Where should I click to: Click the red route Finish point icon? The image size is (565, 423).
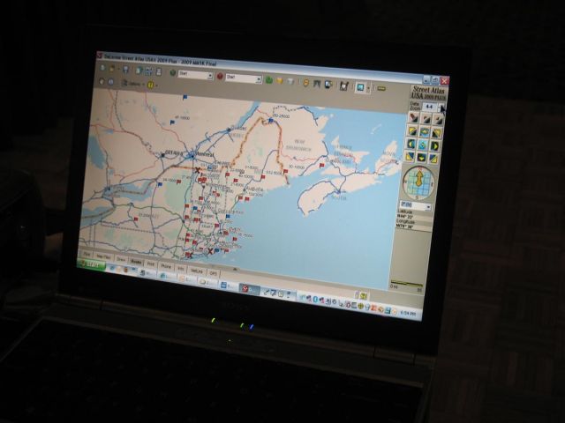(x=220, y=77)
